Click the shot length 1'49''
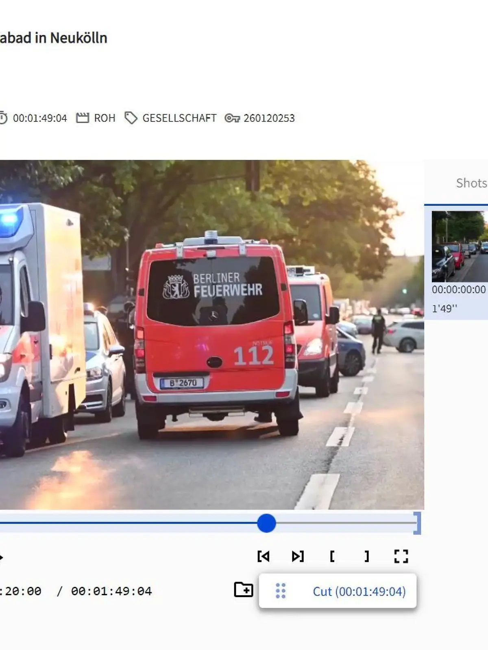The width and height of the screenshot is (488, 650). (444, 308)
